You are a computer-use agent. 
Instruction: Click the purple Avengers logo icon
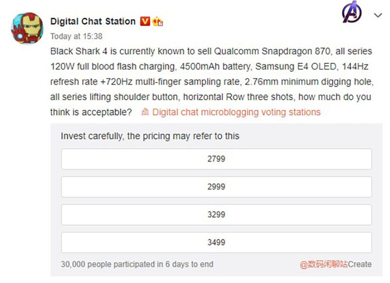pyautogui.click(x=352, y=14)
